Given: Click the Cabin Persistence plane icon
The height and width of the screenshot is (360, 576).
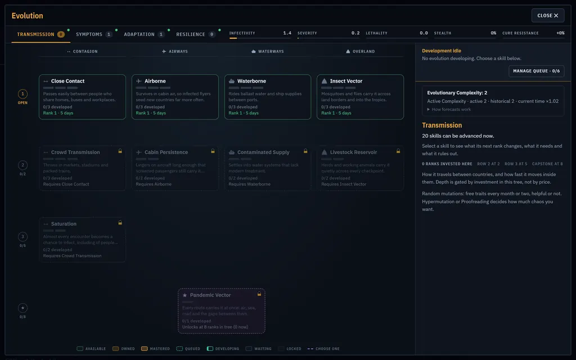Looking at the screenshot, I should click(139, 152).
